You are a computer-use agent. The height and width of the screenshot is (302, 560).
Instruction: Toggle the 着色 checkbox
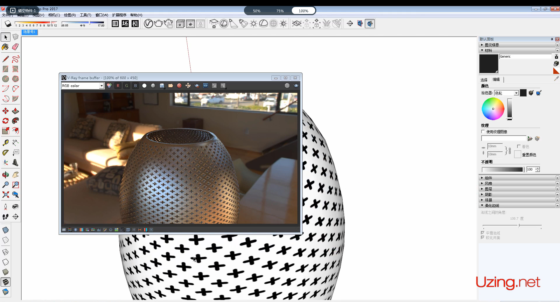coord(519,146)
